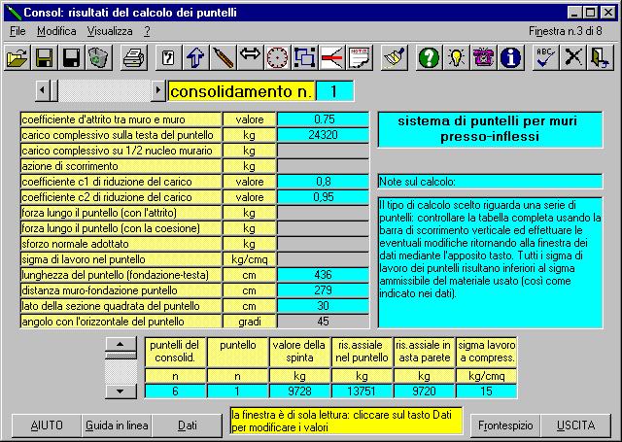The height and width of the screenshot is (442, 622).
Task: Click the ABC spell check icon
Action: click(x=547, y=58)
